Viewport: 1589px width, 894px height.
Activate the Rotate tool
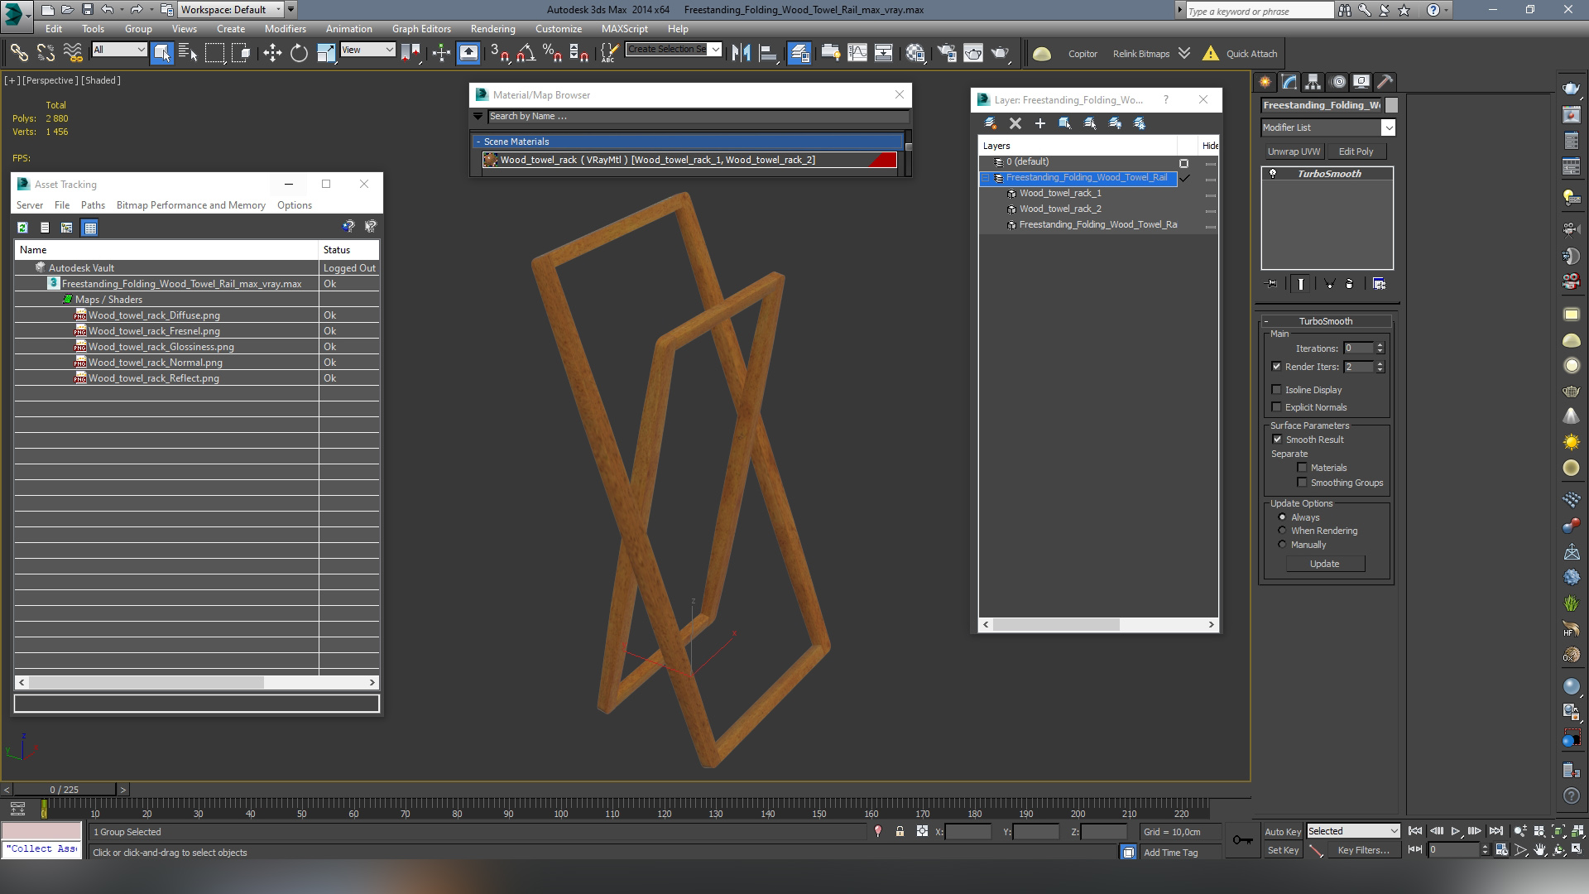299,54
